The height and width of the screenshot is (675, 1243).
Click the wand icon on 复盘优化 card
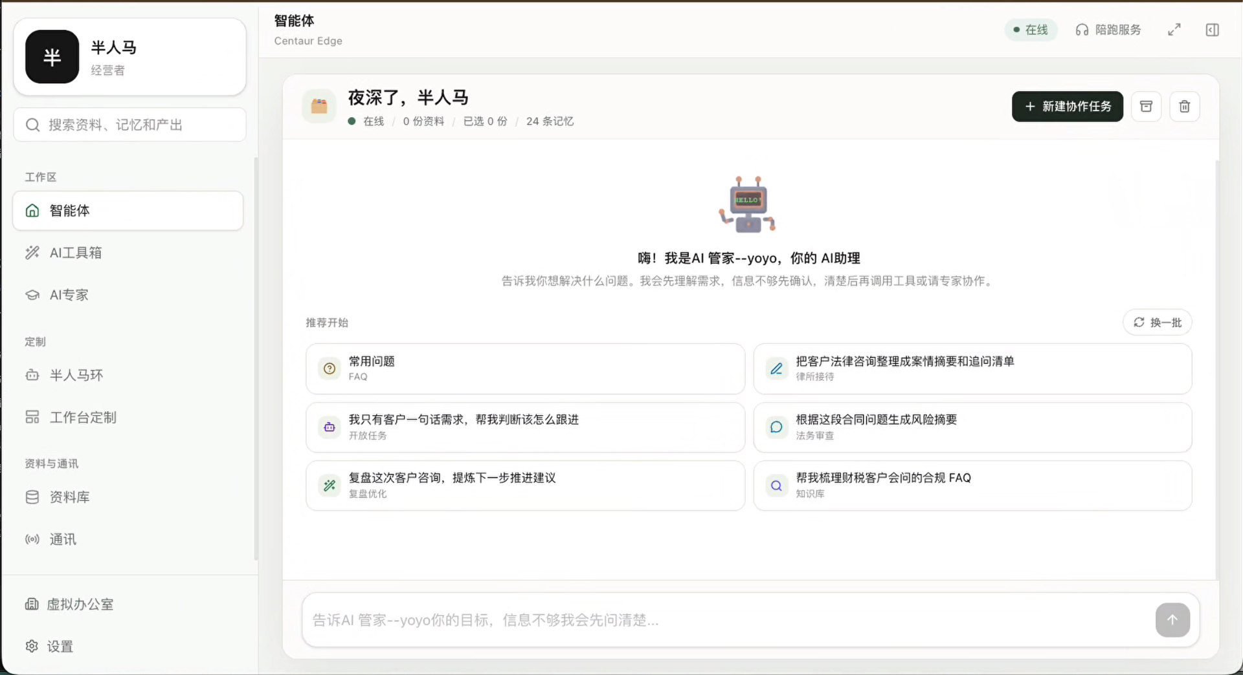click(330, 485)
